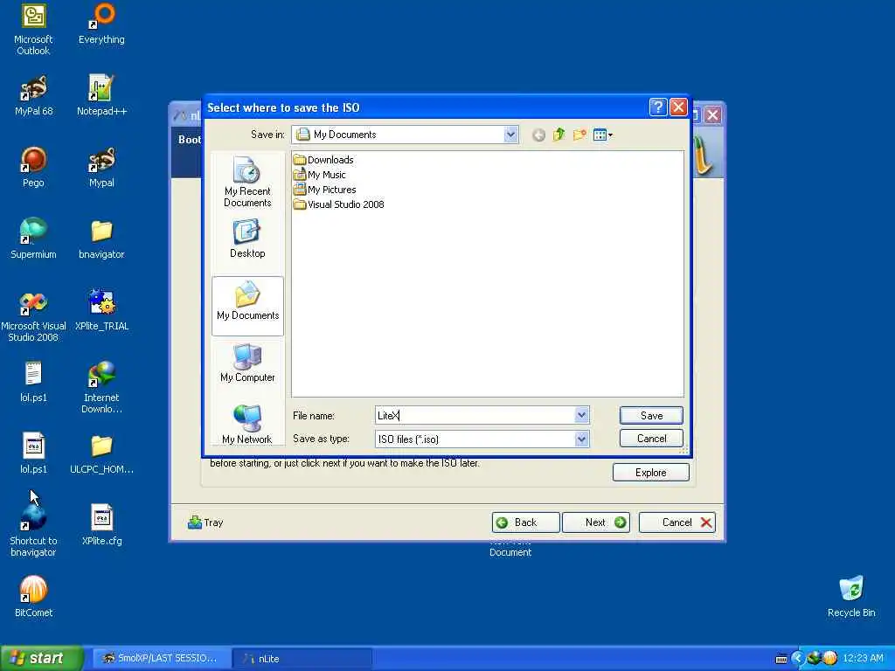Click Tray in the nLite window
This screenshot has width=895, height=671.
point(205,522)
